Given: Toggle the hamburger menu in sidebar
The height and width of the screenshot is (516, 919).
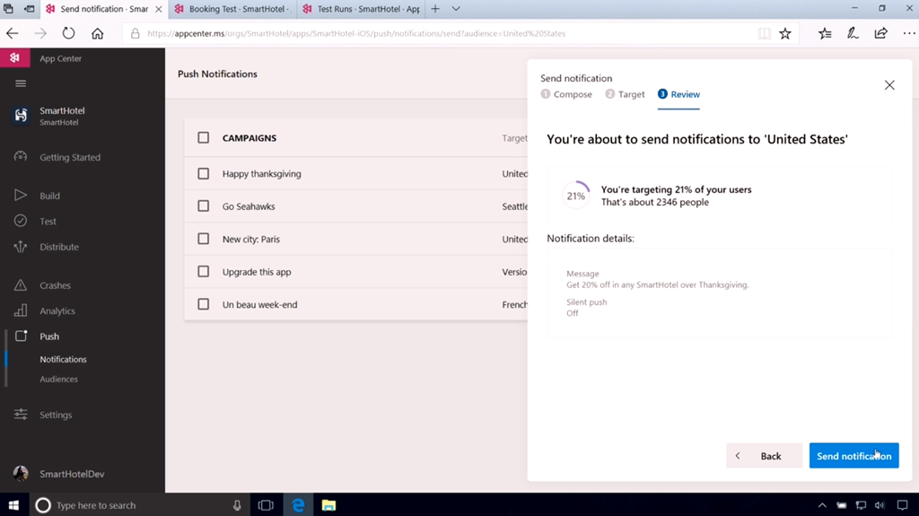Looking at the screenshot, I should click(21, 83).
